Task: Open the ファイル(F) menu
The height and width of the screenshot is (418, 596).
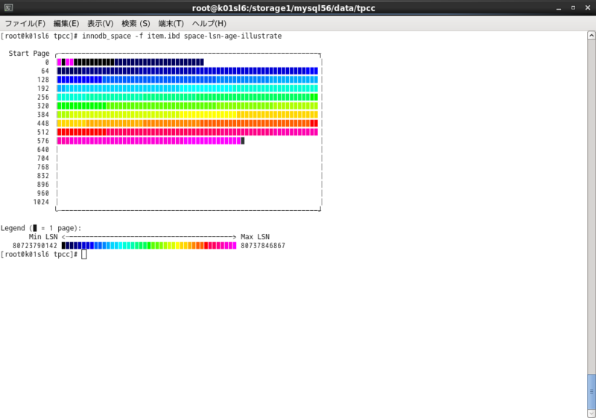Action: click(25, 24)
